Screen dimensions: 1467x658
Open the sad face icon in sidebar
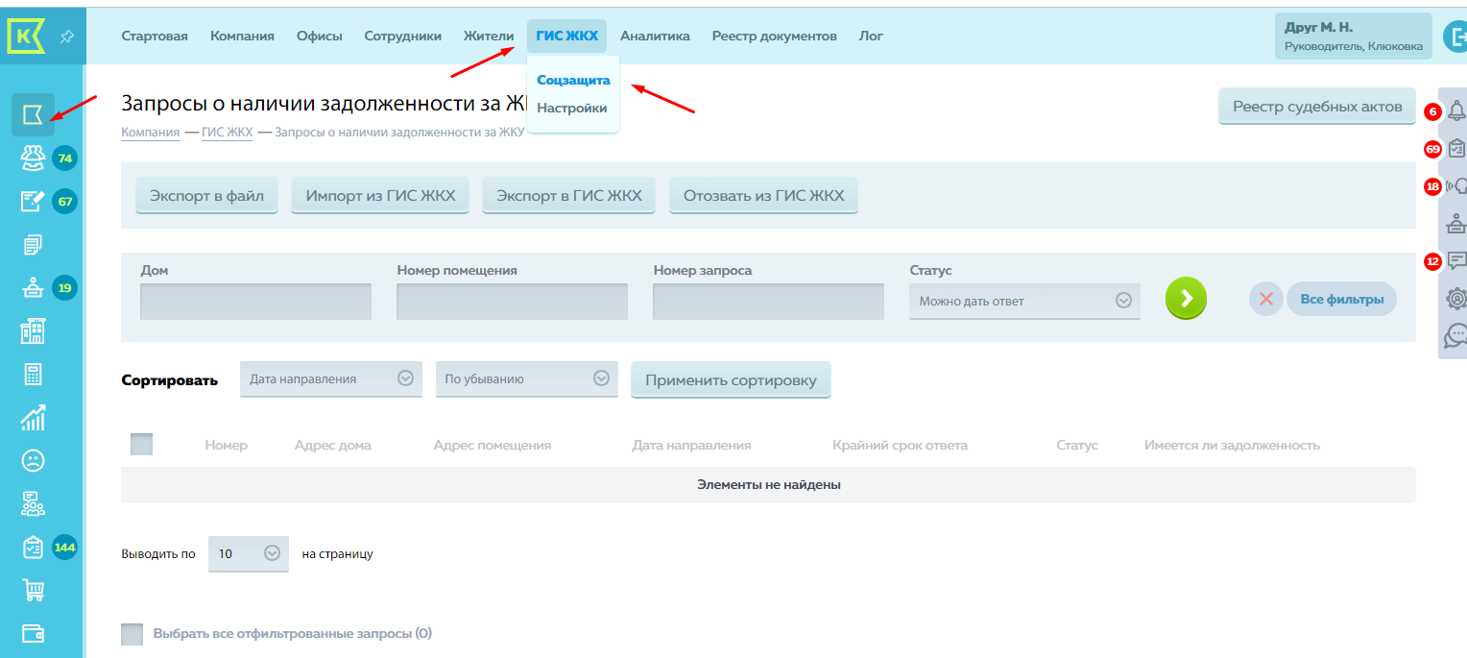point(33,460)
